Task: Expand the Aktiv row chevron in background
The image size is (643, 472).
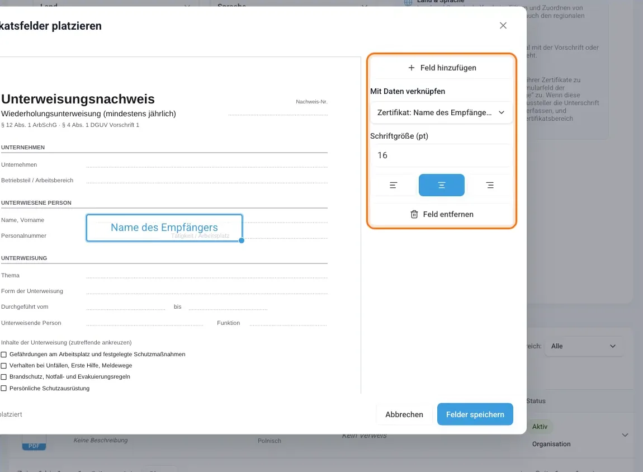Action: (625, 435)
